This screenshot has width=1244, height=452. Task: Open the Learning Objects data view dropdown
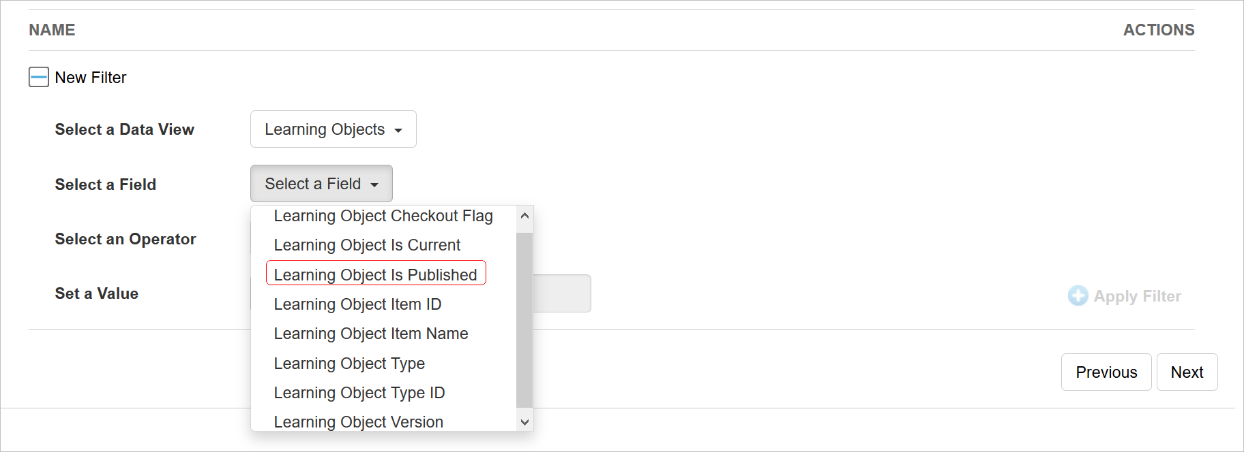333,129
